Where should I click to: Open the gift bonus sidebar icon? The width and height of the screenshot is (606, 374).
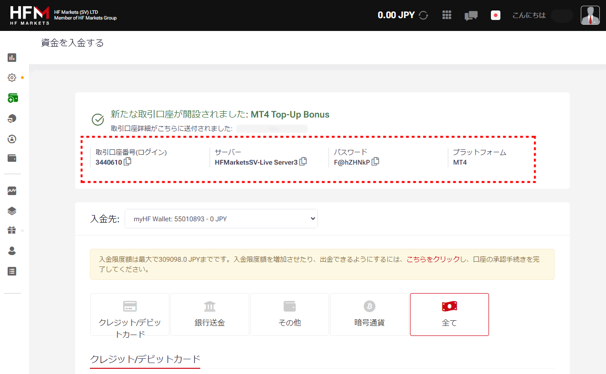click(x=12, y=231)
